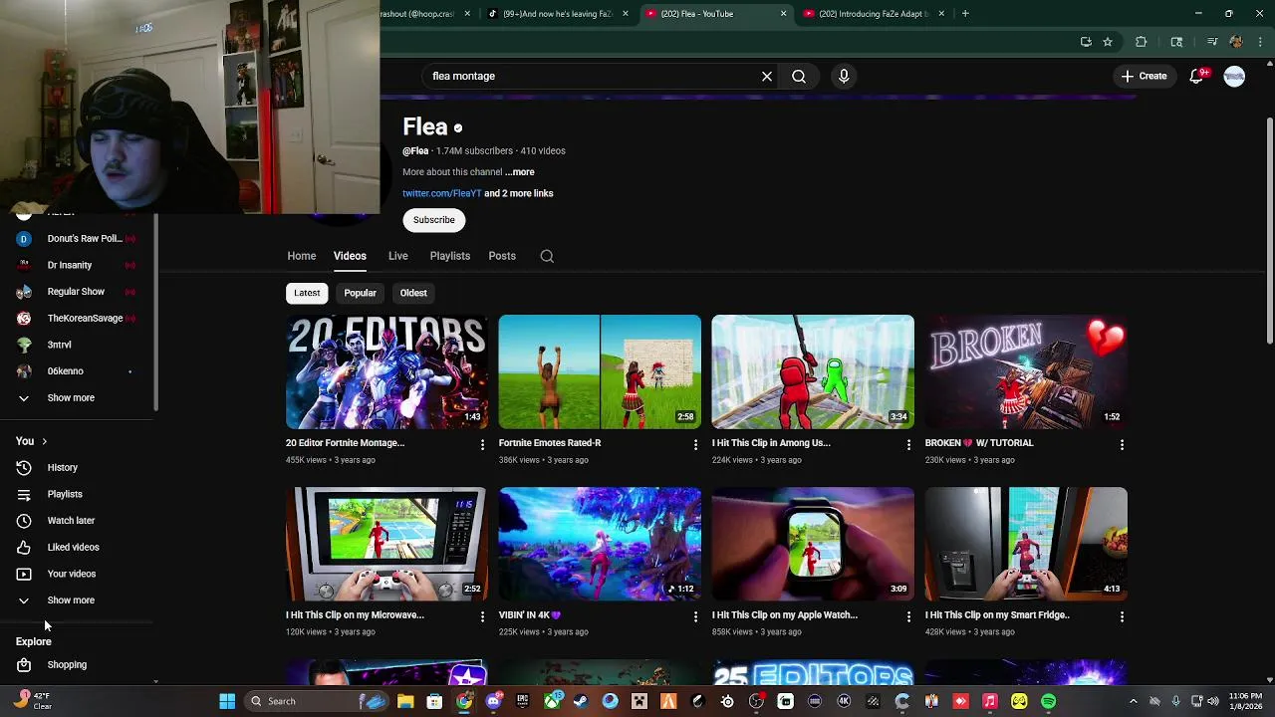Screen dimensions: 1275x717
Task: Open options for 20 Editor Fortnite Montage video
Action: coord(482,444)
